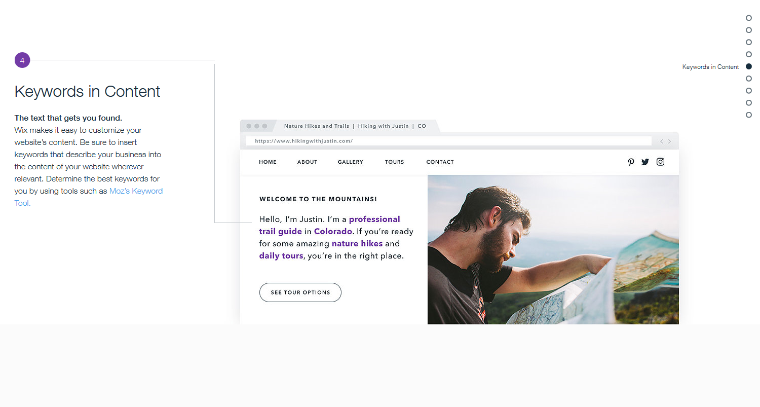
Task: Click the Twitter bird icon
Action: pos(645,162)
